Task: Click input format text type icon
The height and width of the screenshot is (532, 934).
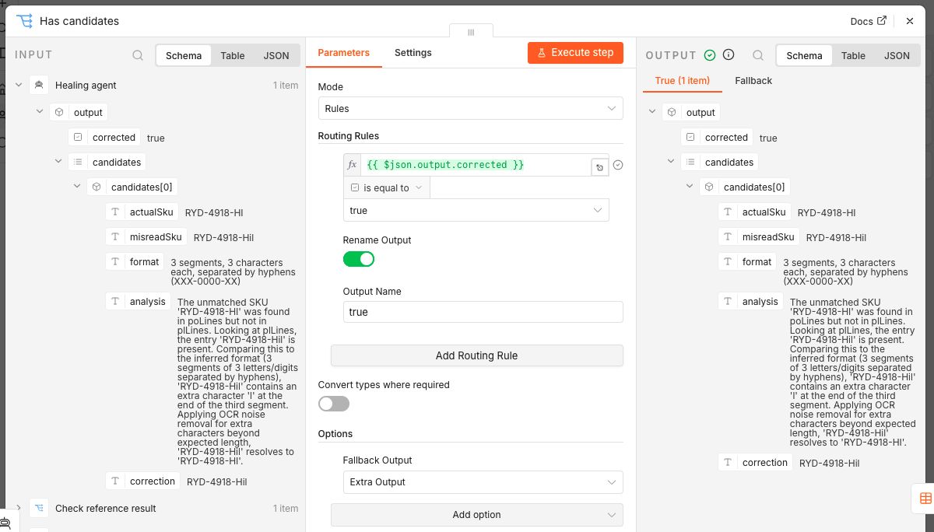Action: tap(116, 261)
